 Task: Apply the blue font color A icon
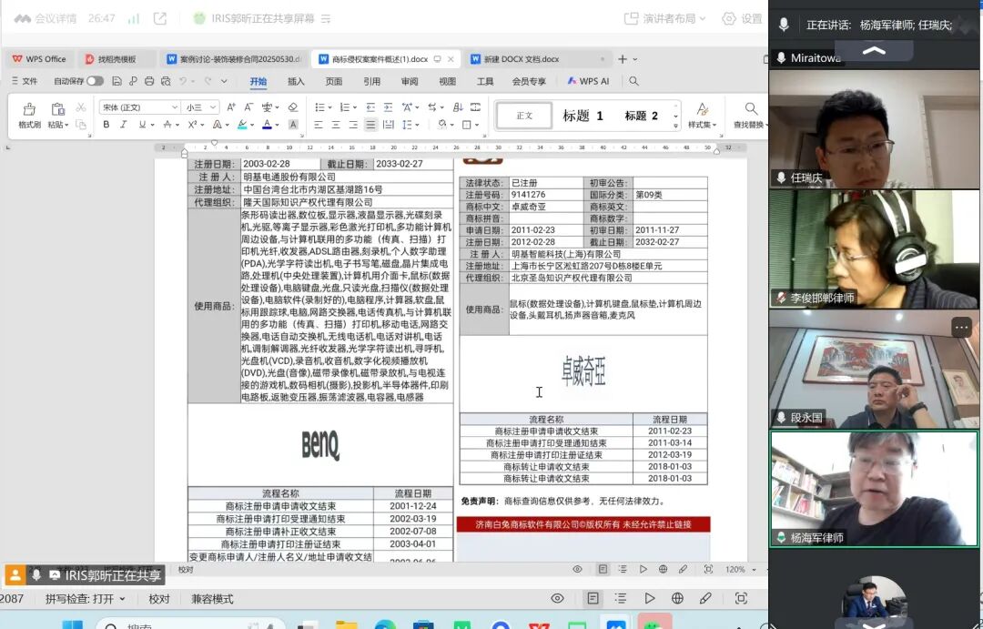(x=267, y=125)
